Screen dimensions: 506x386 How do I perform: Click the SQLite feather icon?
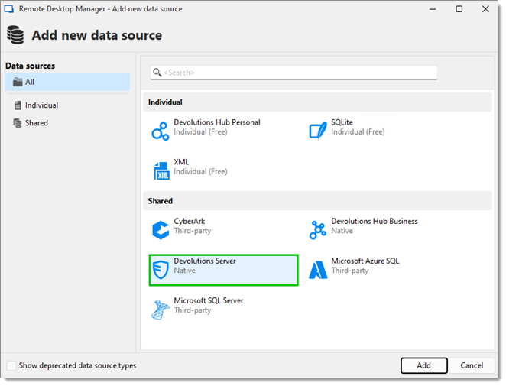point(318,131)
